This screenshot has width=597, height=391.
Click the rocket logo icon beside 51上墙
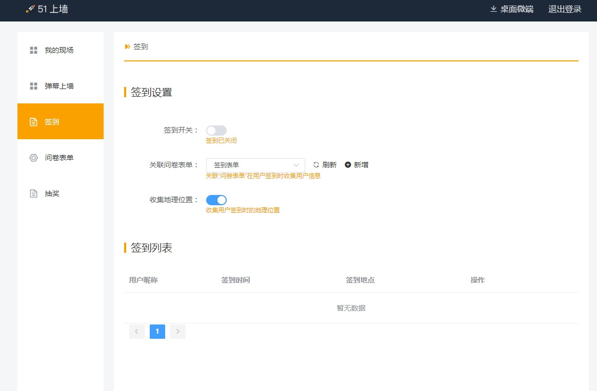pyautogui.click(x=30, y=9)
